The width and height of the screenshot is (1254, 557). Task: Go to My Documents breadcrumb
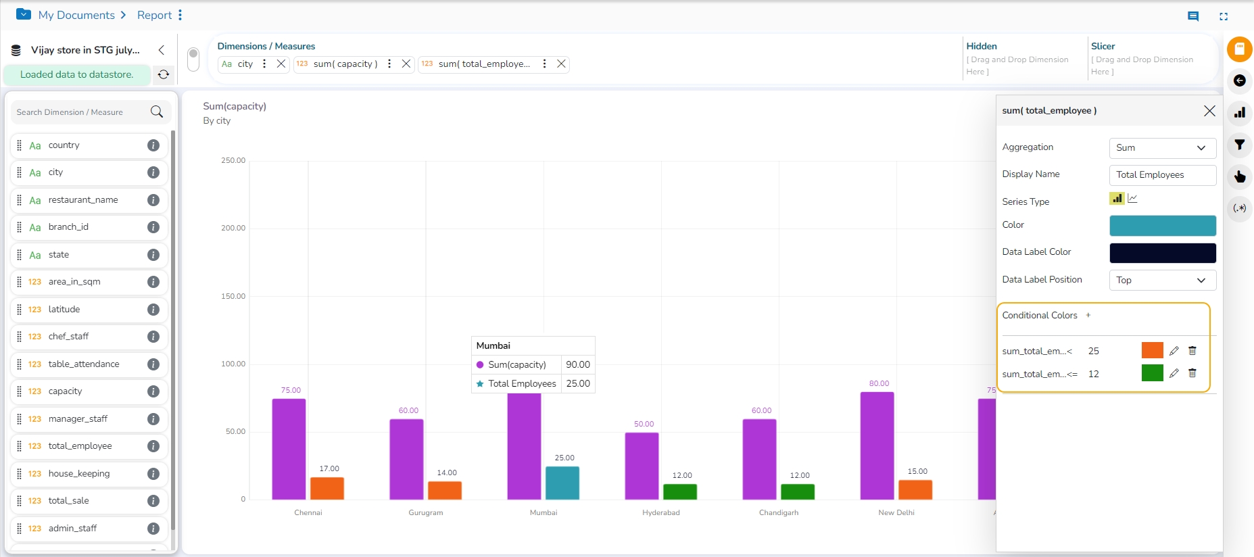(x=76, y=15)
